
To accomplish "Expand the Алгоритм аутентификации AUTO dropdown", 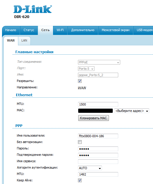I will pyautogui.click(x=90, y=168).
